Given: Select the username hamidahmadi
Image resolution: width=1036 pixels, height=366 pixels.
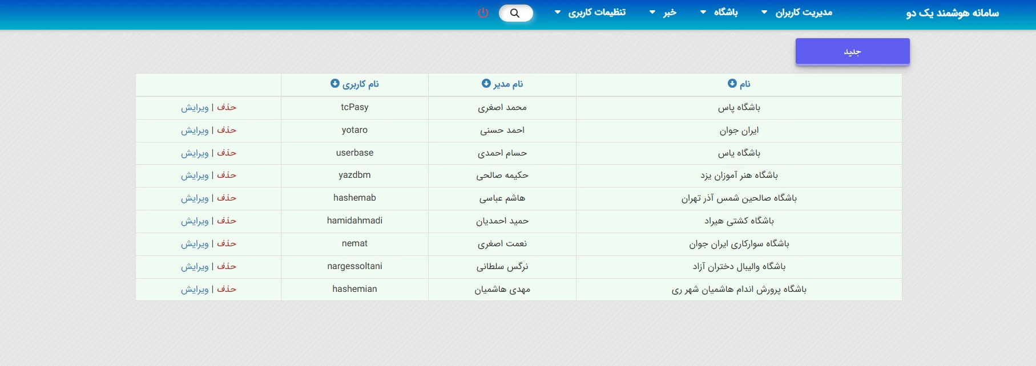Looking at the screenshot, I should [x=354, y=221].
